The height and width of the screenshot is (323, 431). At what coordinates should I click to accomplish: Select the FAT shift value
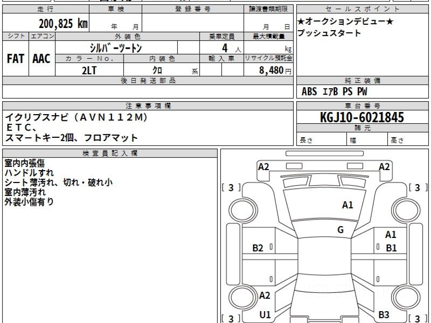(x=15, y=59)
